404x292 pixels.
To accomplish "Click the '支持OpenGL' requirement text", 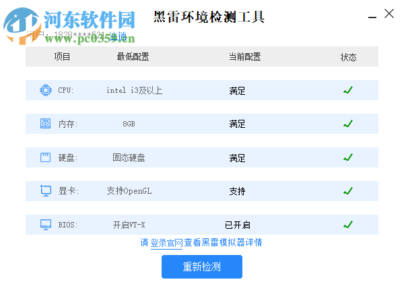I will click(x=129, y=191).
